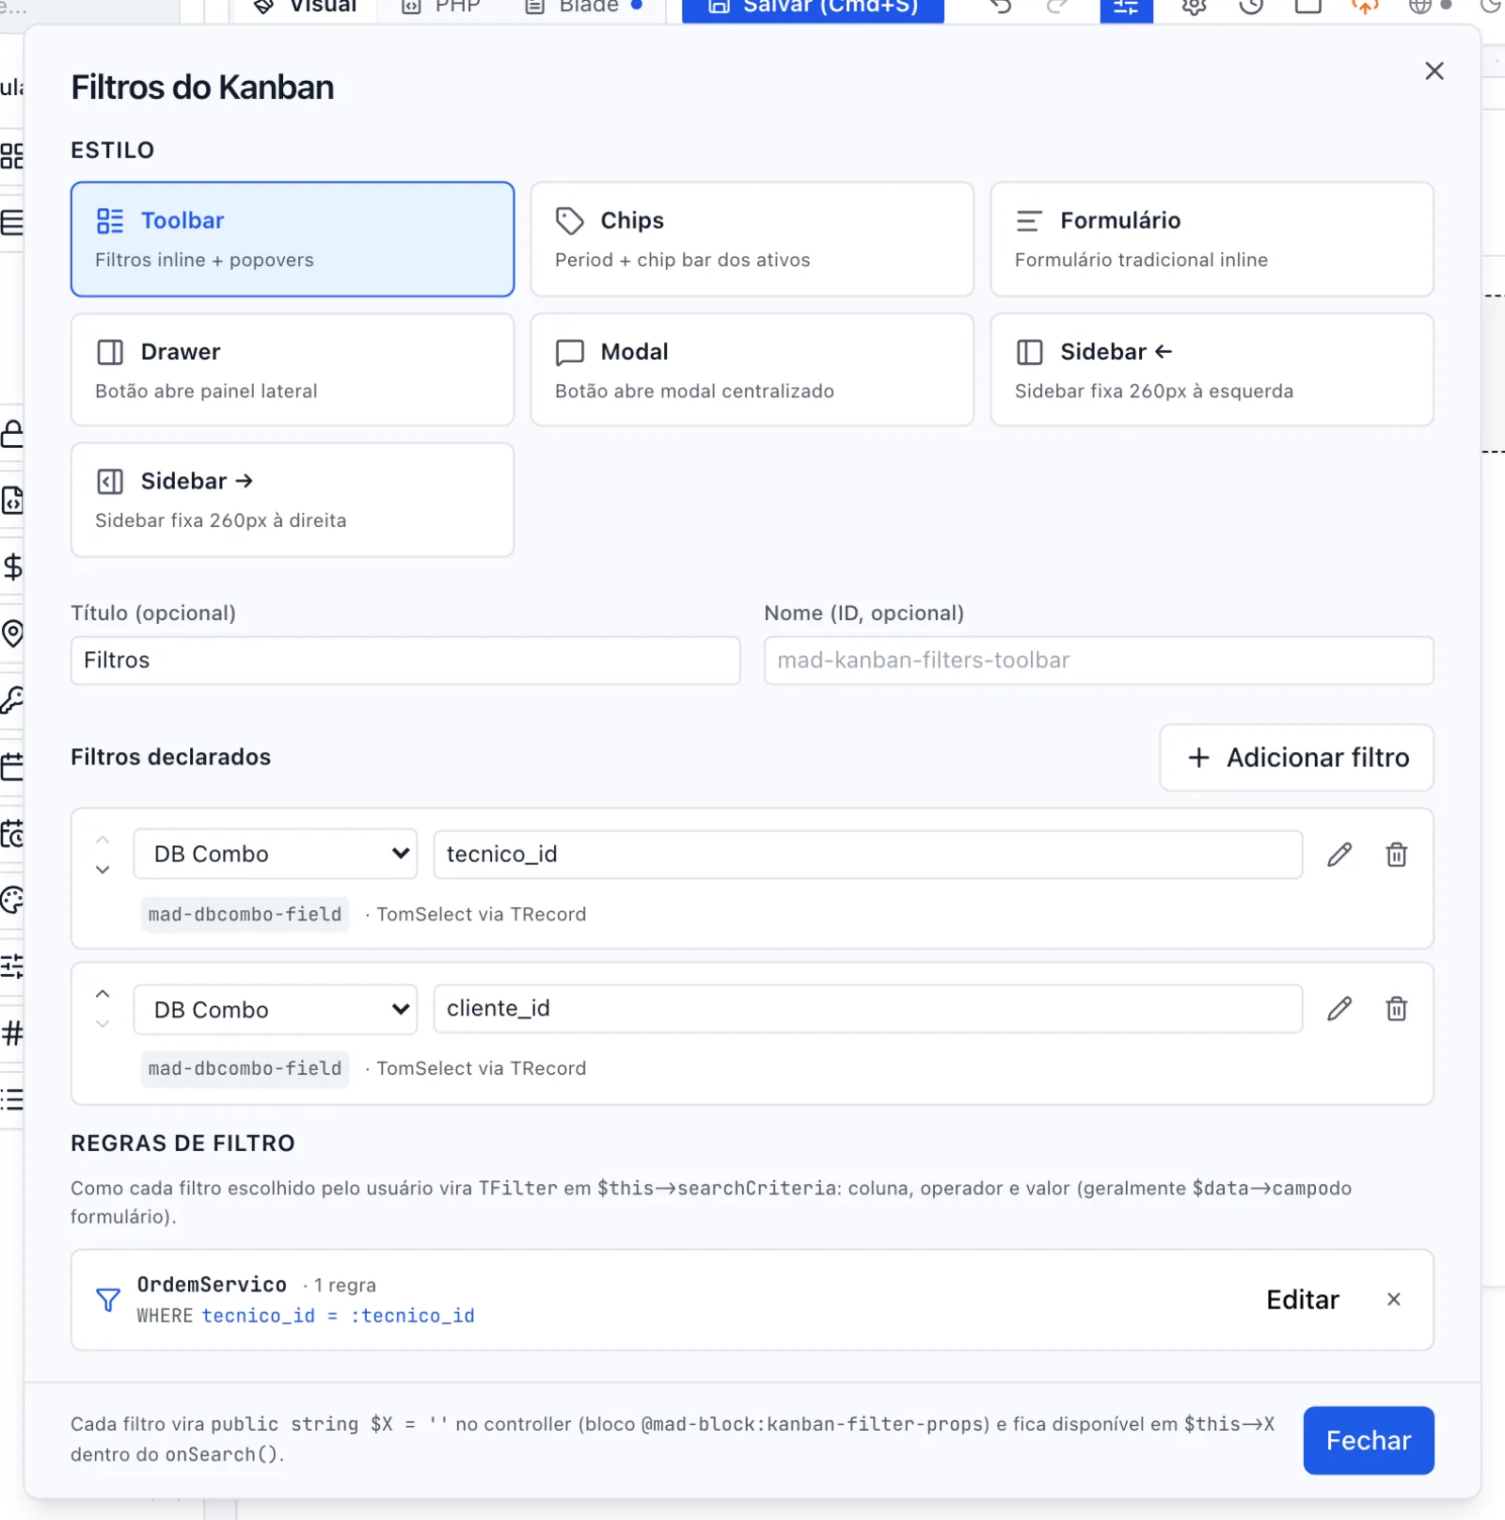Open the settings gear in top toolbar
Image resolution: width=1505 pixels, height=1520 pixels.
coord(1194,8)
